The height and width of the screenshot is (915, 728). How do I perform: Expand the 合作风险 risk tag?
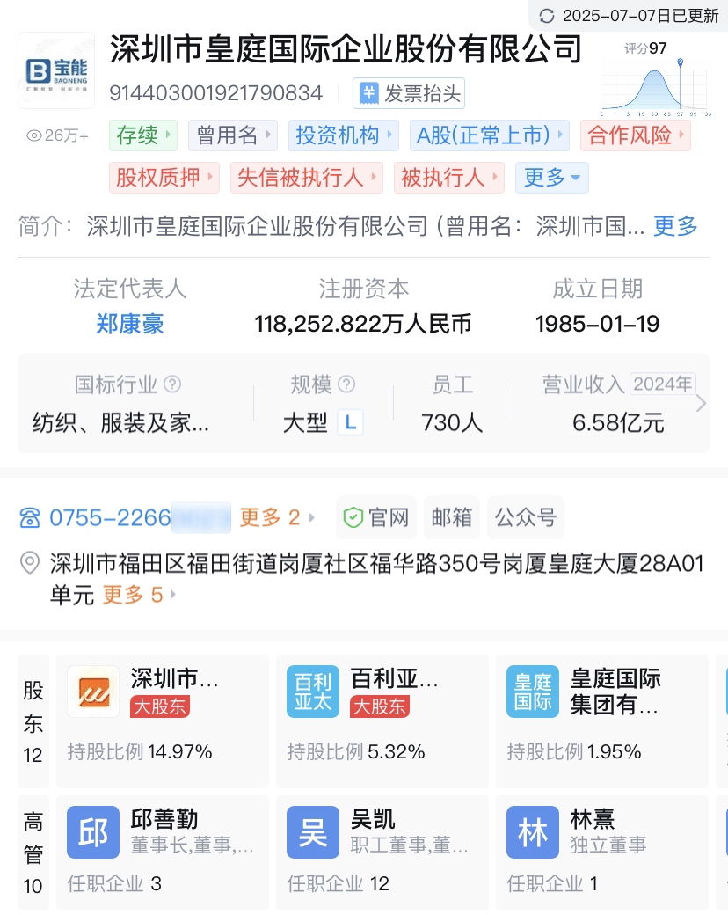[x=636, y=135]
